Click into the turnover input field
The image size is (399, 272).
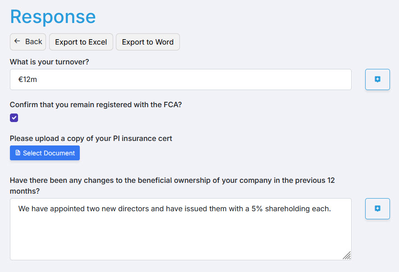click(180, 79)
